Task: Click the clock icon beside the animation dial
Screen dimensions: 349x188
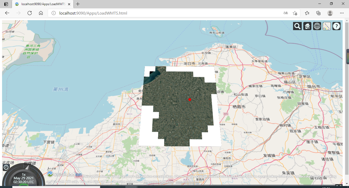Action: pyautogui.click(x=6, y=167)
